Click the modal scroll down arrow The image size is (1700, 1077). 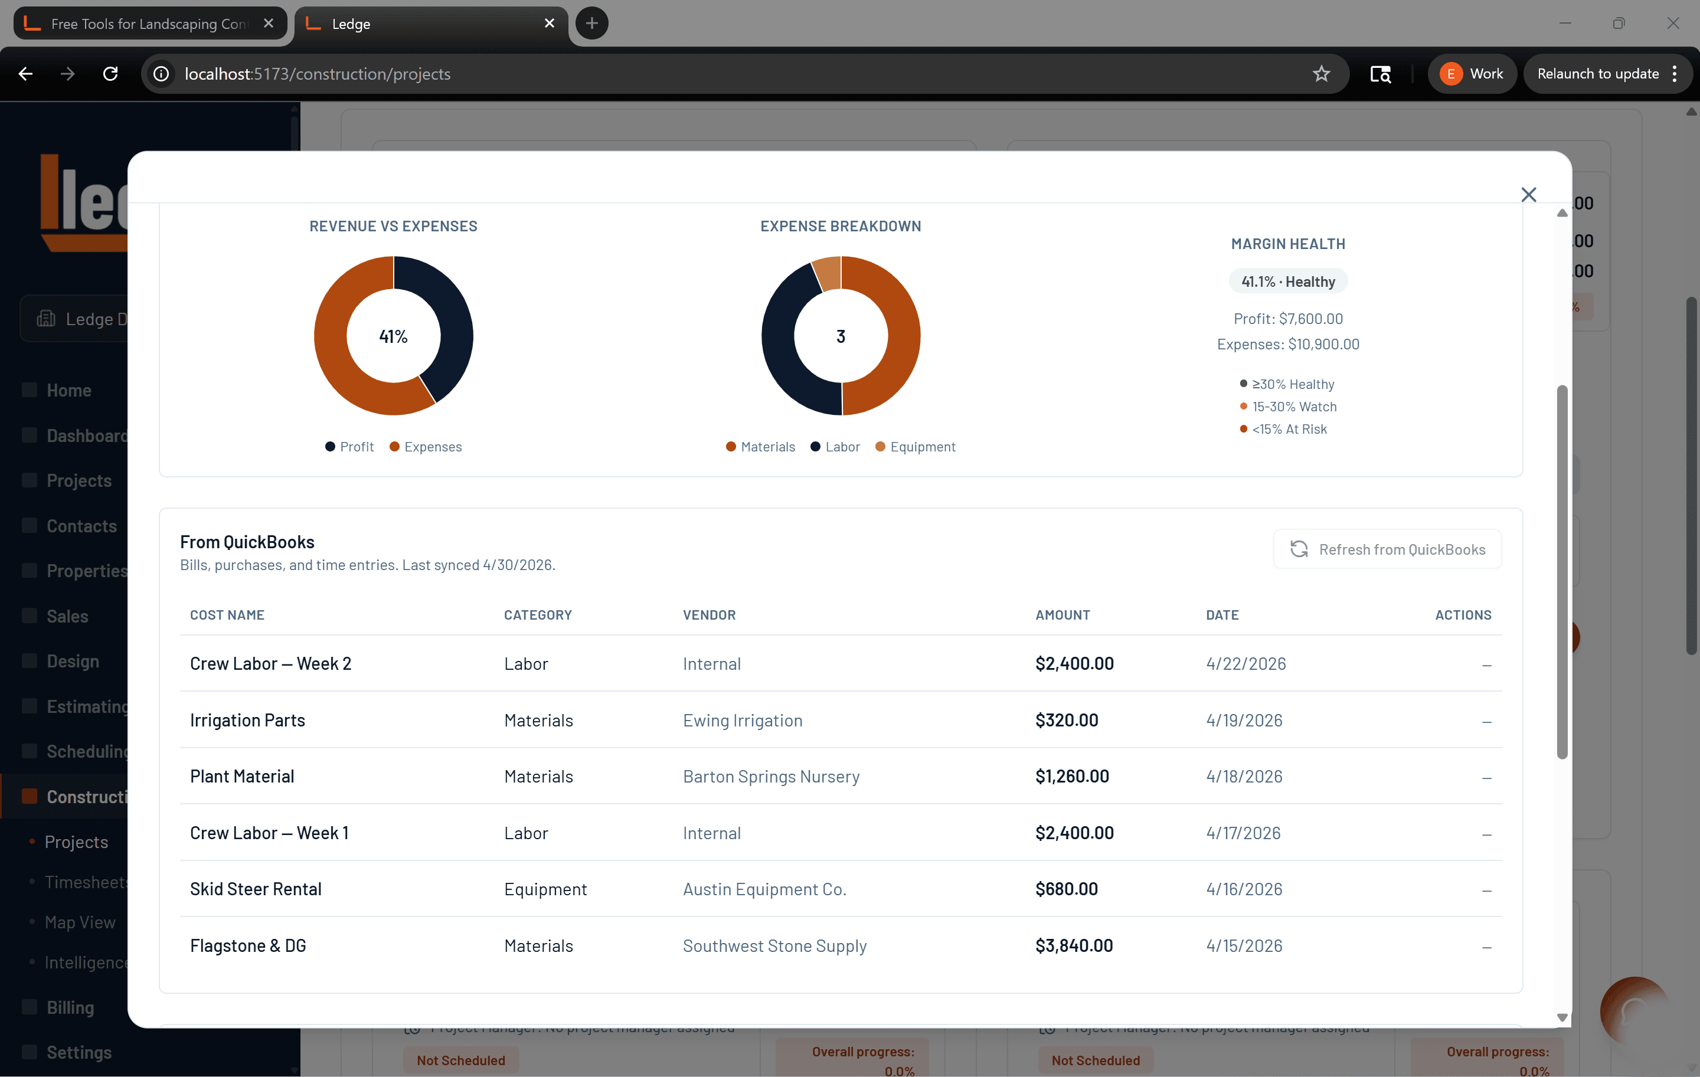pos(1562,1017)
